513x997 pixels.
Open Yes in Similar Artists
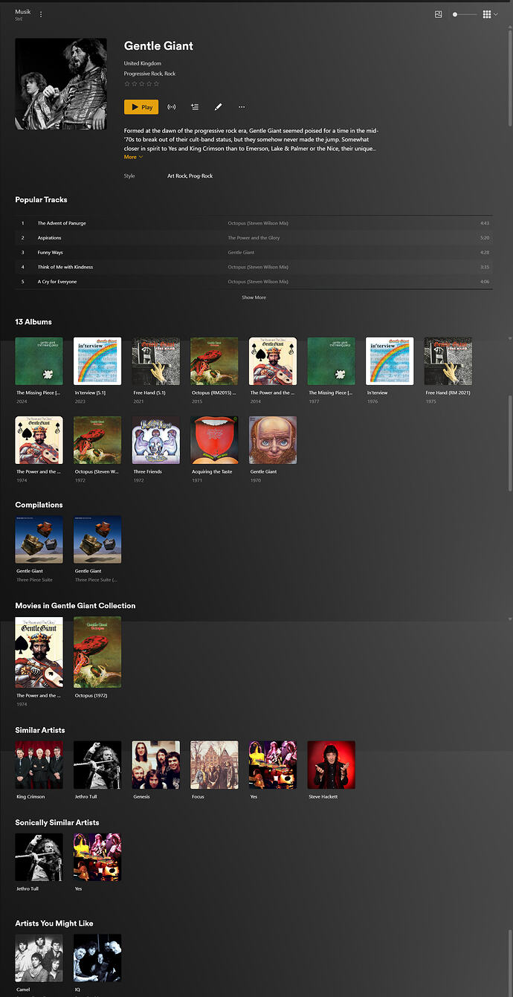[273, 765]
